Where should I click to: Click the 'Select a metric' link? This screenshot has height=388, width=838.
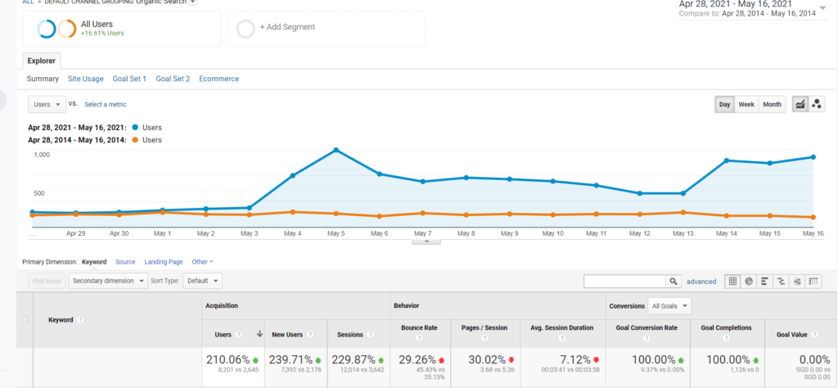click(x=106, y=104)
